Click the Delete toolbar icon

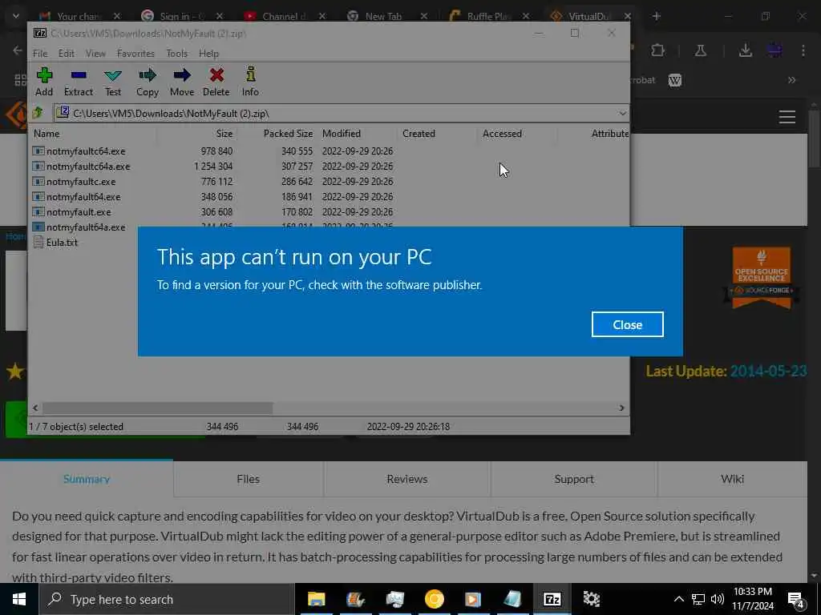216,82
